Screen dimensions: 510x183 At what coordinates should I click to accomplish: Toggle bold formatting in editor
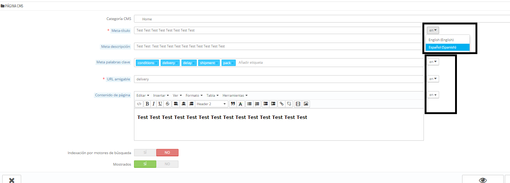click(147, 104)
